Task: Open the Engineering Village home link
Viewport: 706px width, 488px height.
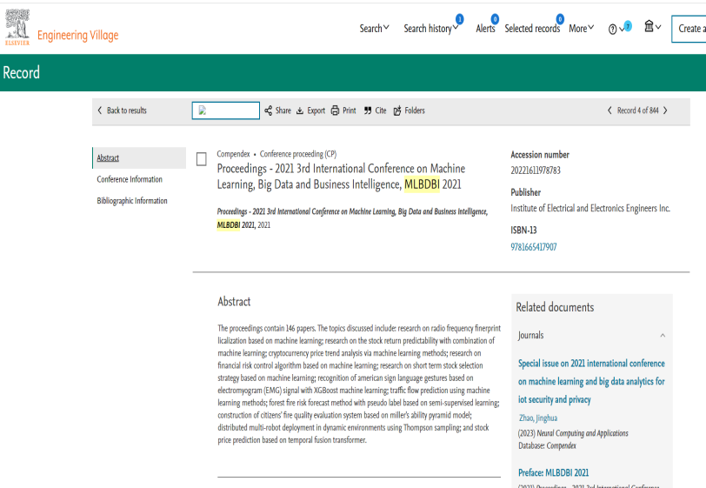Action: [78, 35]
